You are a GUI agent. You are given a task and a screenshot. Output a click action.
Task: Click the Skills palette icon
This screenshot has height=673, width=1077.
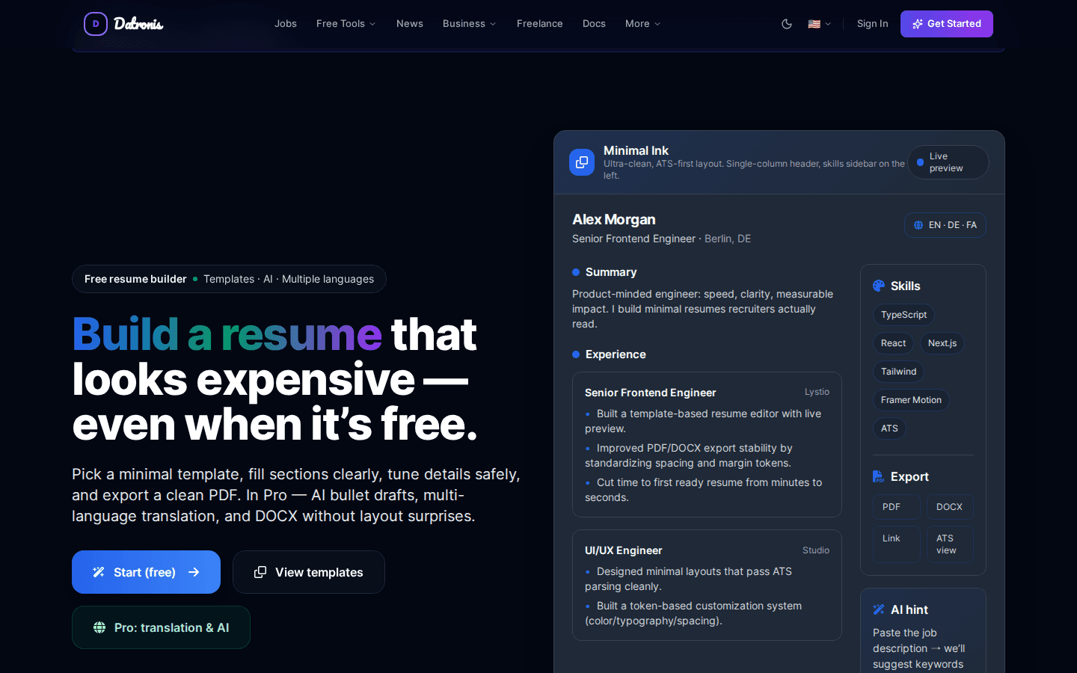[x=879, y=286]
